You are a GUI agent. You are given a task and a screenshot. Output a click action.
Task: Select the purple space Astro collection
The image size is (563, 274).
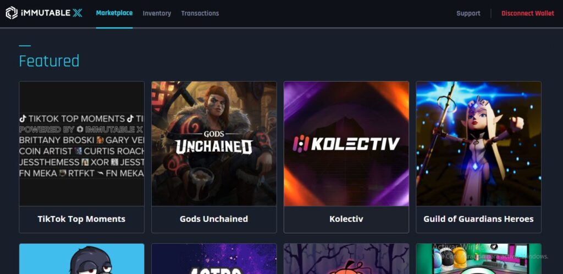click(x=214, y=259)
